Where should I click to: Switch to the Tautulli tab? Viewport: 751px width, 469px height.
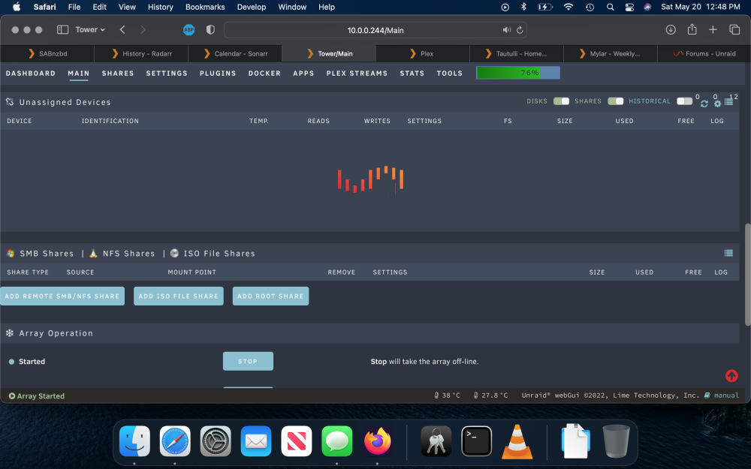click(x=517, y=53)
